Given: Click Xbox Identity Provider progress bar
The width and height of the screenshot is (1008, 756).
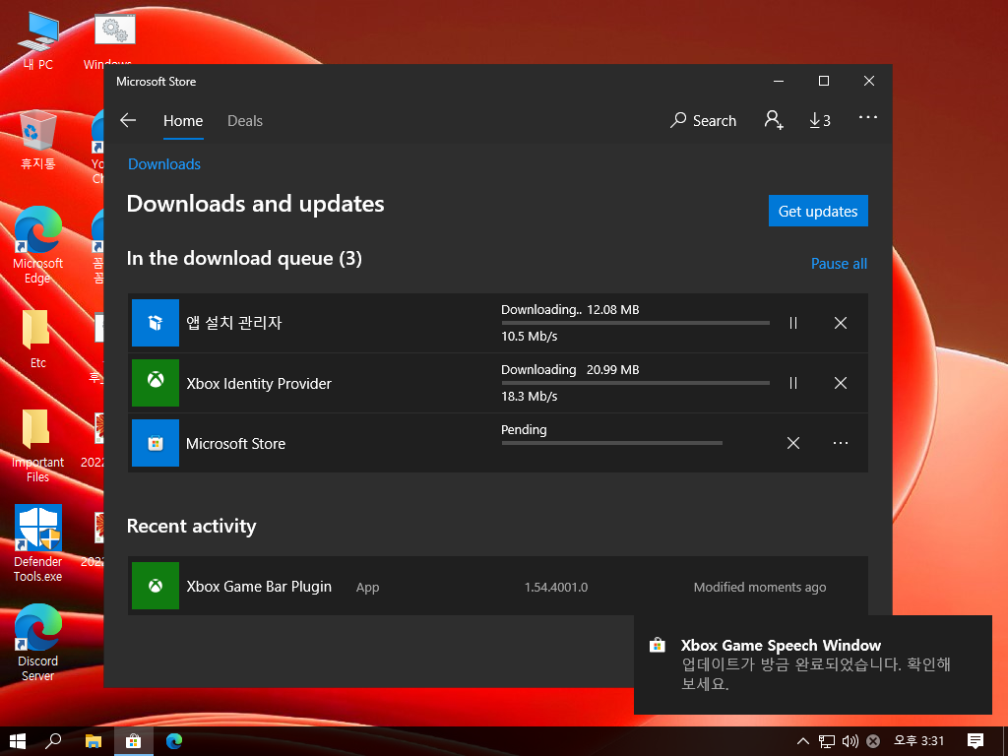Looking at the screenshot, I should (x=635, y=383).
